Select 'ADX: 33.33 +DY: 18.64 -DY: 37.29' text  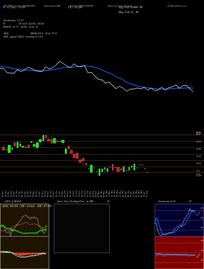pos(26,206)
